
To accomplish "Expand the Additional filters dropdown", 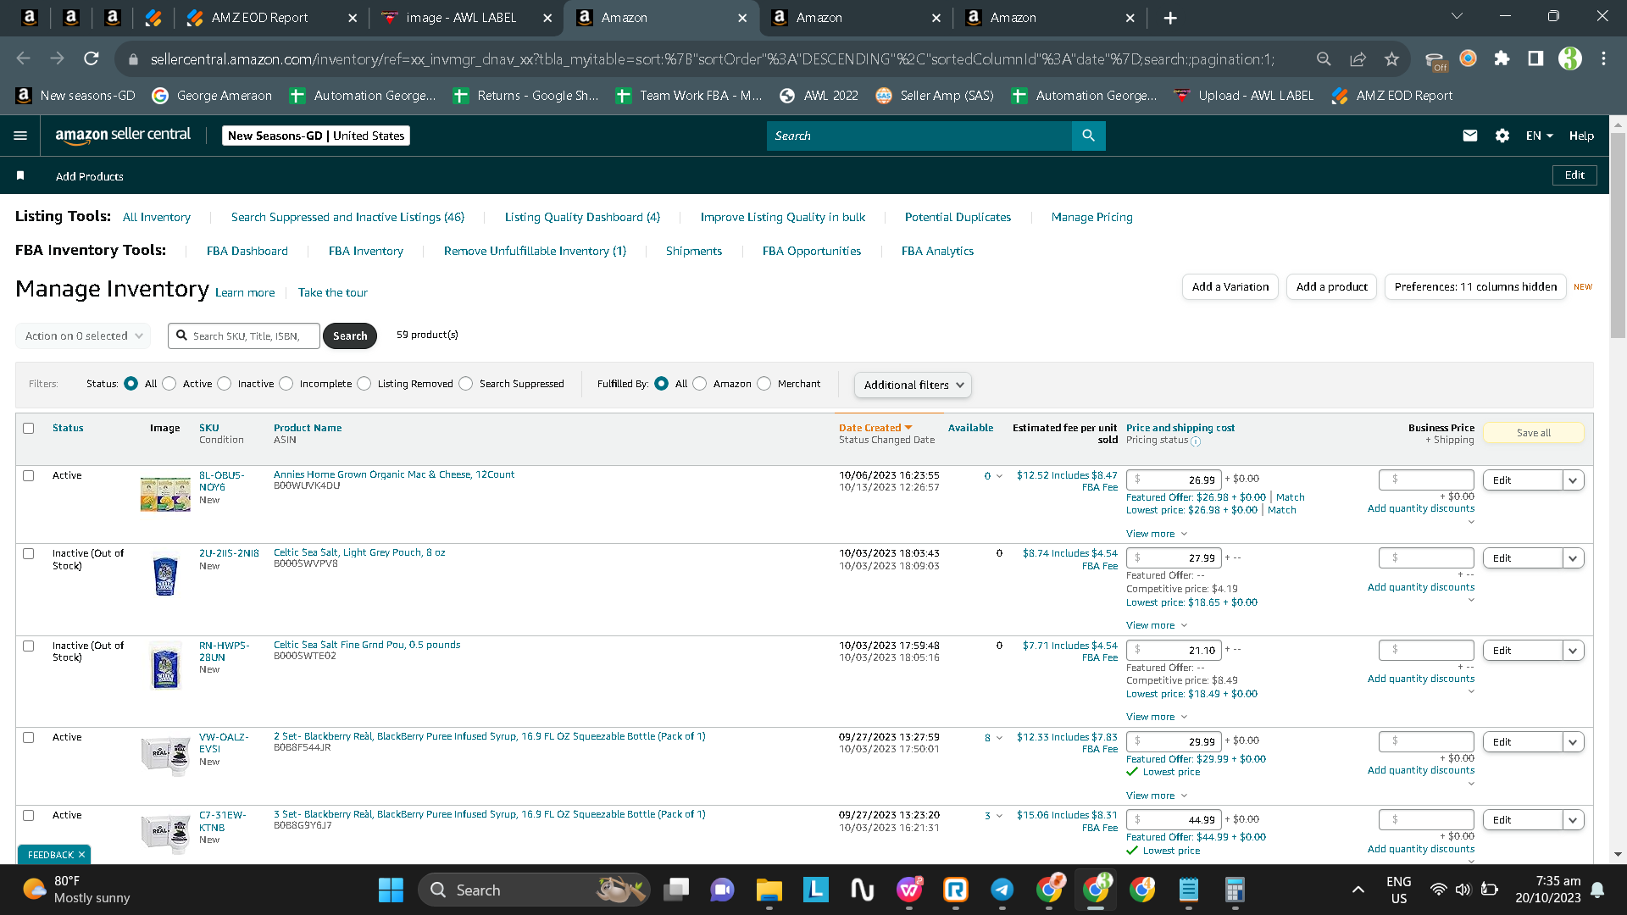I will pos(913,385).
